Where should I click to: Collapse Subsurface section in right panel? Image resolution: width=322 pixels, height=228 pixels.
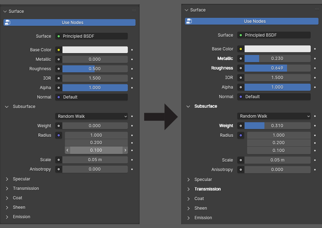[188, 107]
